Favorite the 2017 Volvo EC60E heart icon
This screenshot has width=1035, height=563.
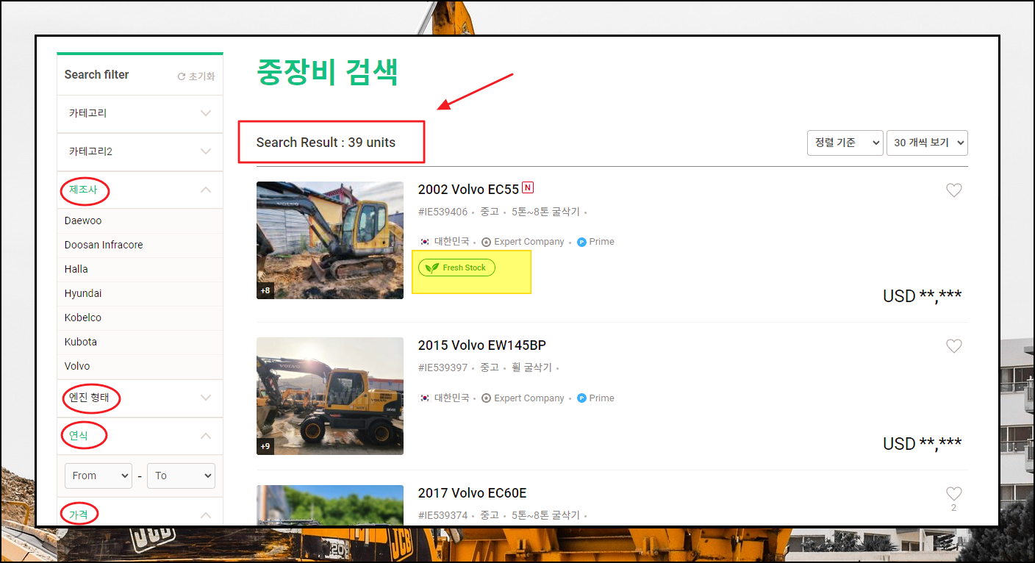pos(953,494)
